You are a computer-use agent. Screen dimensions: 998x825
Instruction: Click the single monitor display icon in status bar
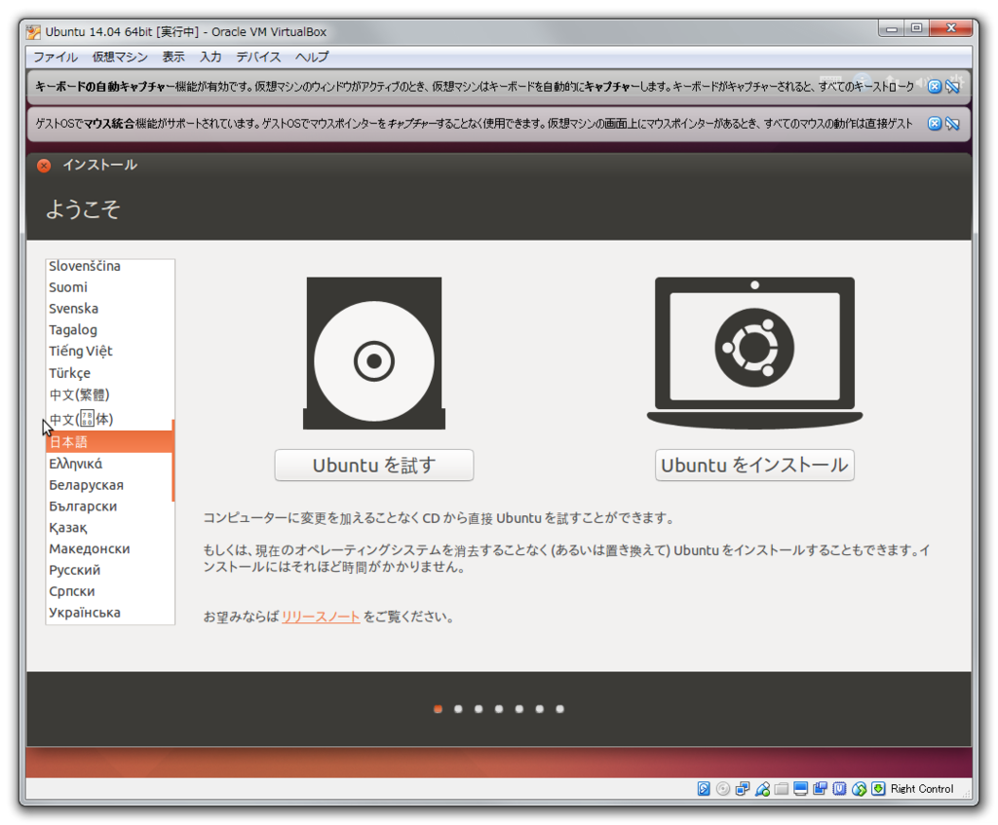[x=801, y=789]
